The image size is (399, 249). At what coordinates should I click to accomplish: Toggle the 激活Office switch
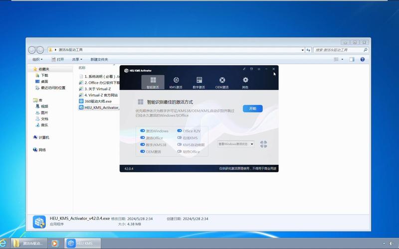[x=143, y=138]
